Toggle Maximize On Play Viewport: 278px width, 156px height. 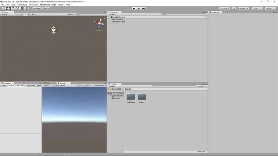[x=100, y=86]
